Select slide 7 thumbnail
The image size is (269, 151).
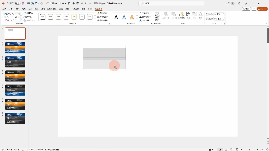[15, 118]
